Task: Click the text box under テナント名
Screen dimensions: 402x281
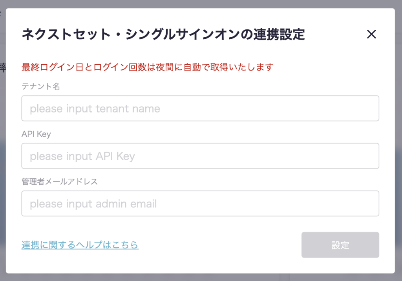Action: (x=200, y=108)
